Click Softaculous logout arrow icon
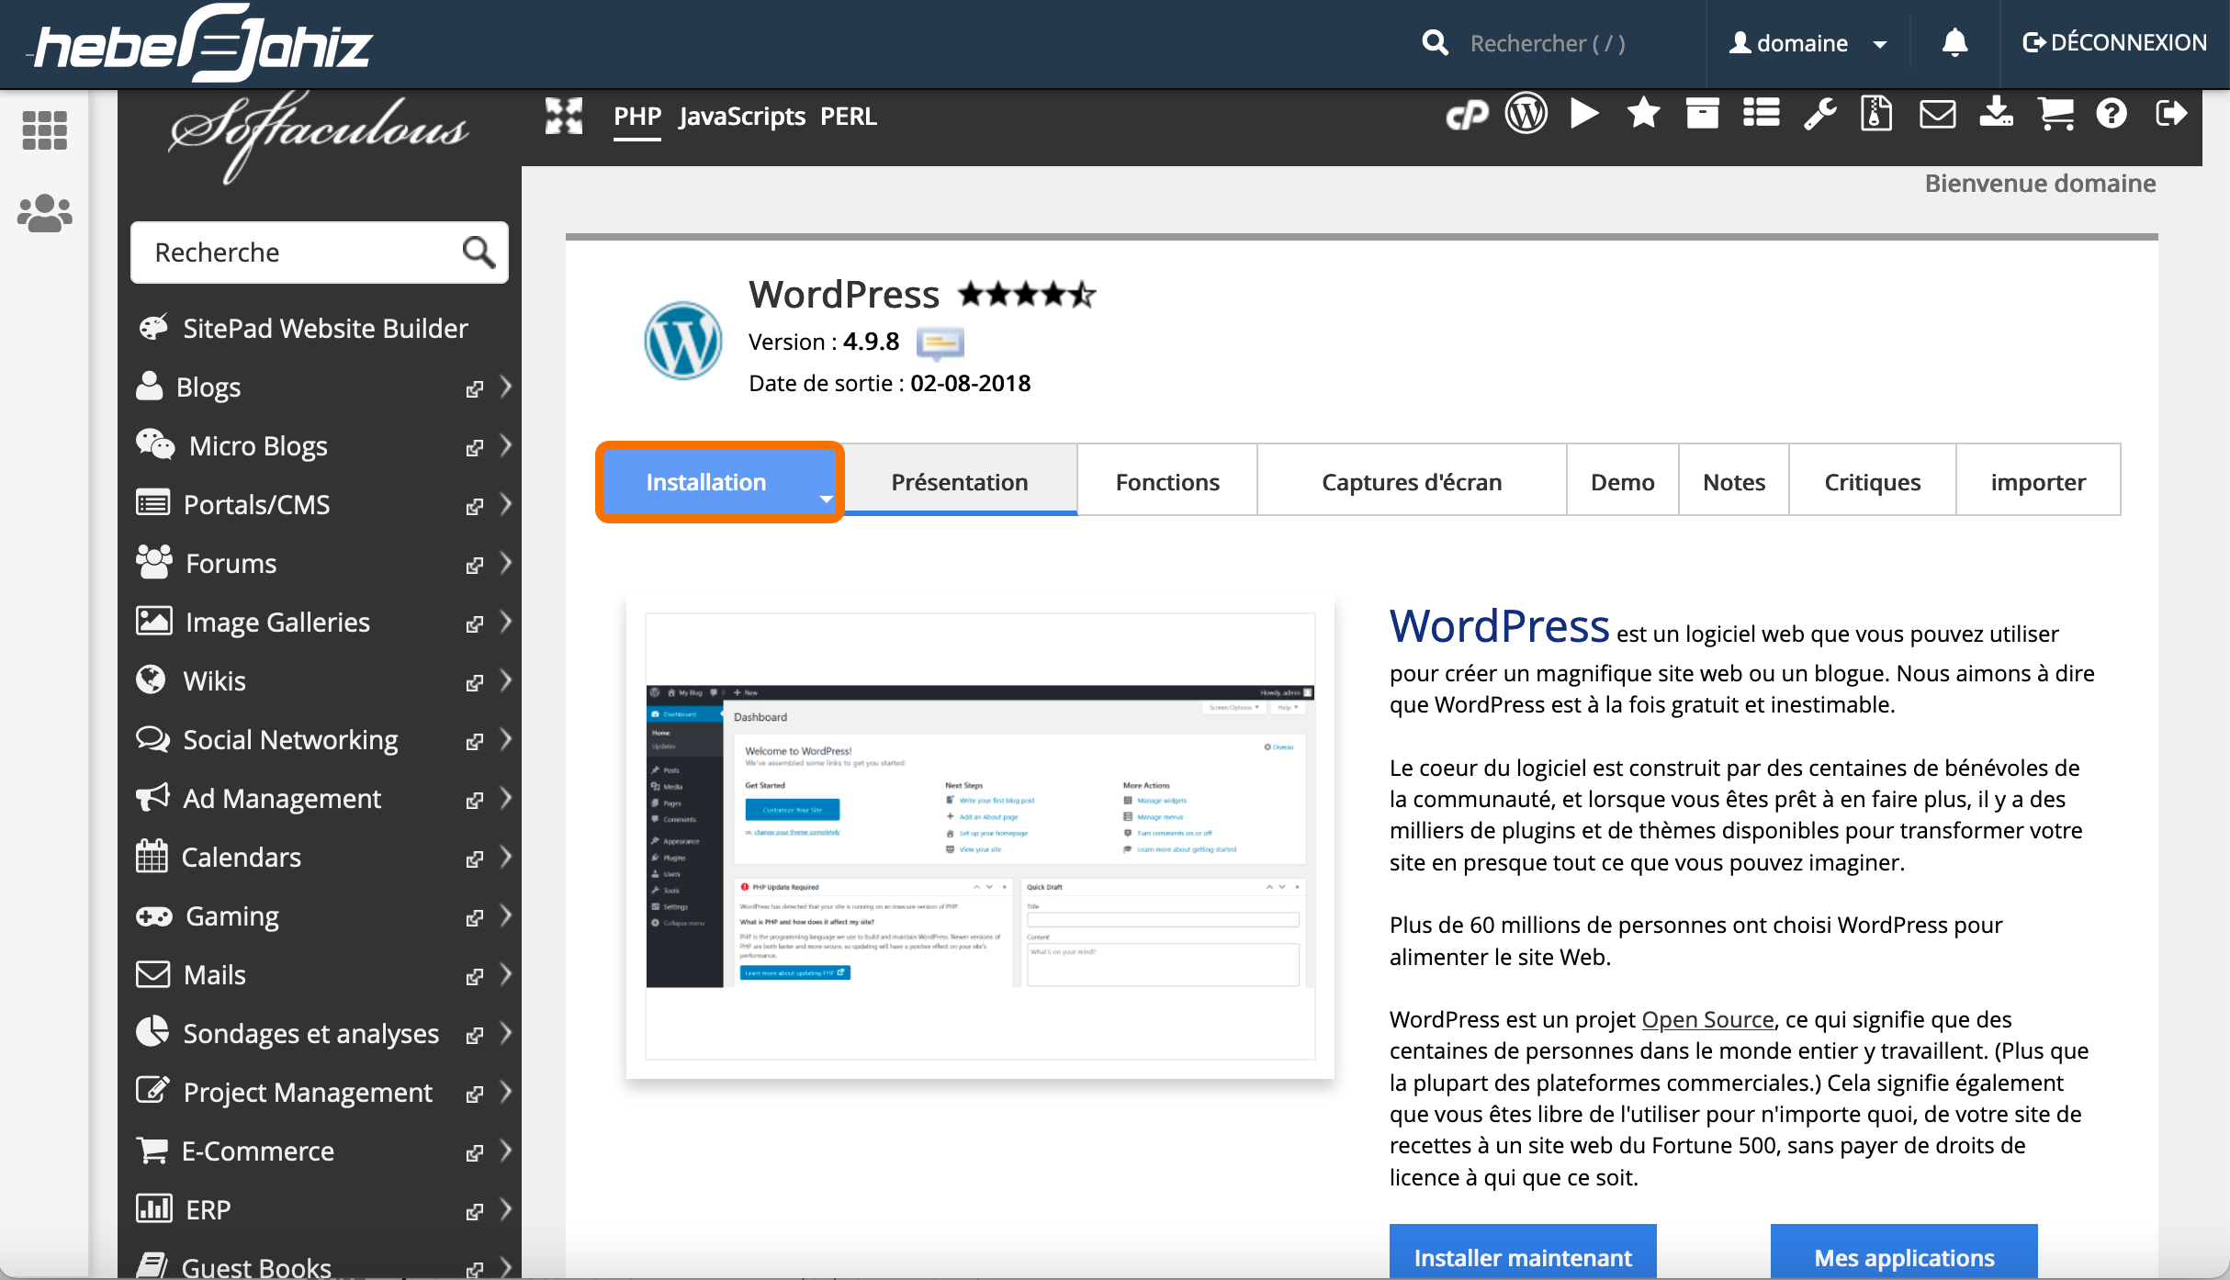2230x1280 pixels. point(2171,114)
